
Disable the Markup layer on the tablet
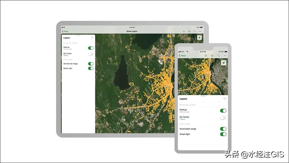91,48
